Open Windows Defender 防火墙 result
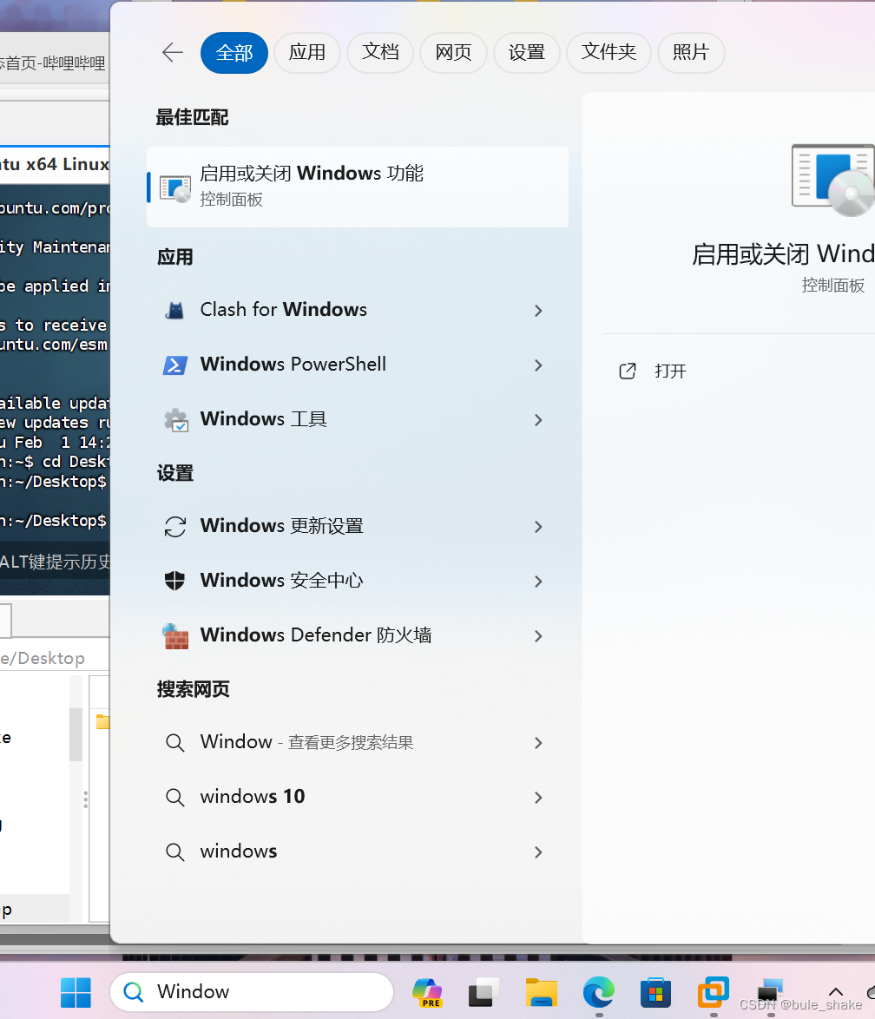875x1019 pixels. pyautogui.click(x=358, y=635)
